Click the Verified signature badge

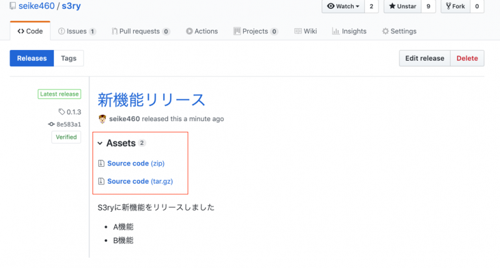point(66,137)
